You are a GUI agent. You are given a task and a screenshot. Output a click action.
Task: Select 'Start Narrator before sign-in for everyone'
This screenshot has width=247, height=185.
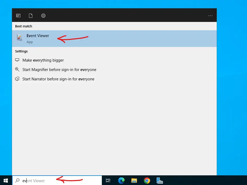[x=58, y=79]
